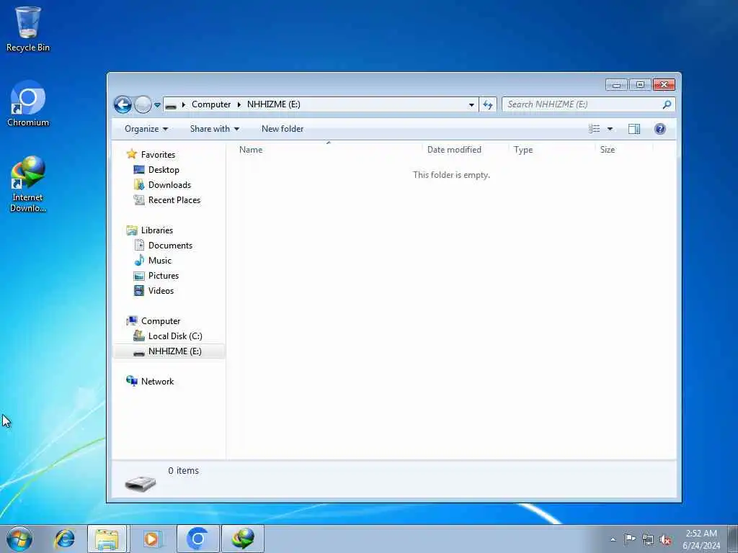This screenshot has height=553, width=738.
Task: Open Explorer help with the question mark
Action: 660,129
